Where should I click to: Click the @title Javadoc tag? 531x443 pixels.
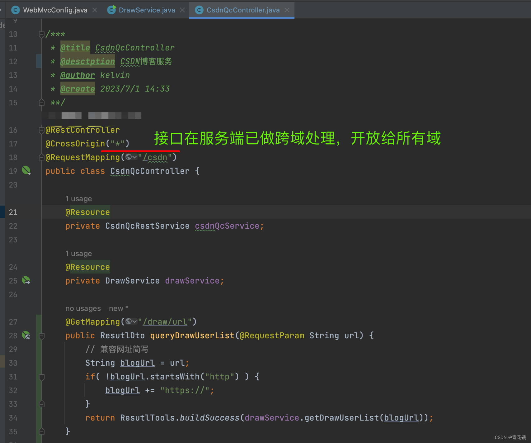(75, 48)
